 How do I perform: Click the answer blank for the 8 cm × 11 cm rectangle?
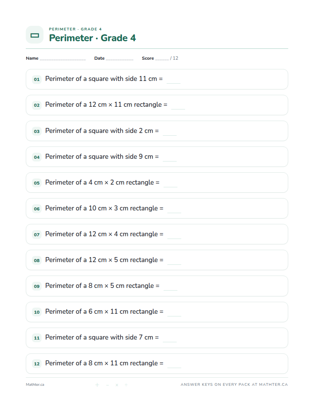[174, 365]
